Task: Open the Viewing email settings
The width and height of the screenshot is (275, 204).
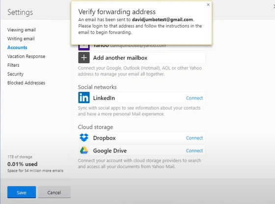Action: click(22, 30)
